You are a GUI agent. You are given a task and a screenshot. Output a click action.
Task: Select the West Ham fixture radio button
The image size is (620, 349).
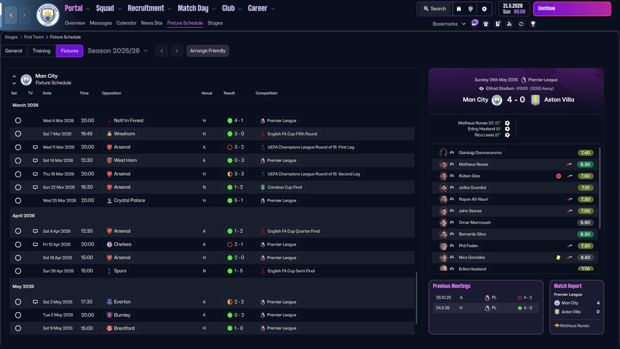click(18, 160)
